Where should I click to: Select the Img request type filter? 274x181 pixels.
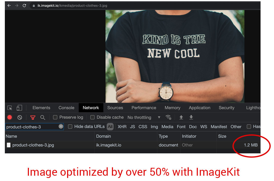154,126
